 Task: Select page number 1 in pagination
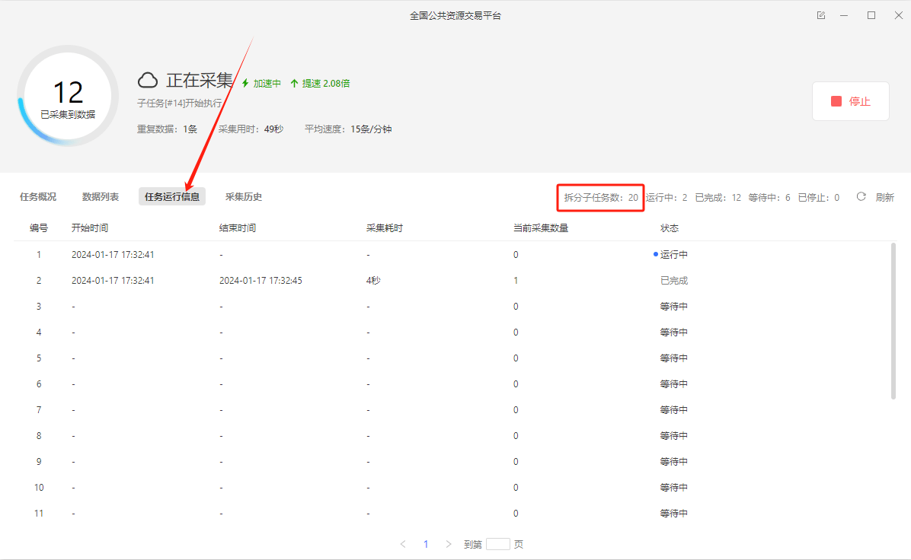pos(425,544)
